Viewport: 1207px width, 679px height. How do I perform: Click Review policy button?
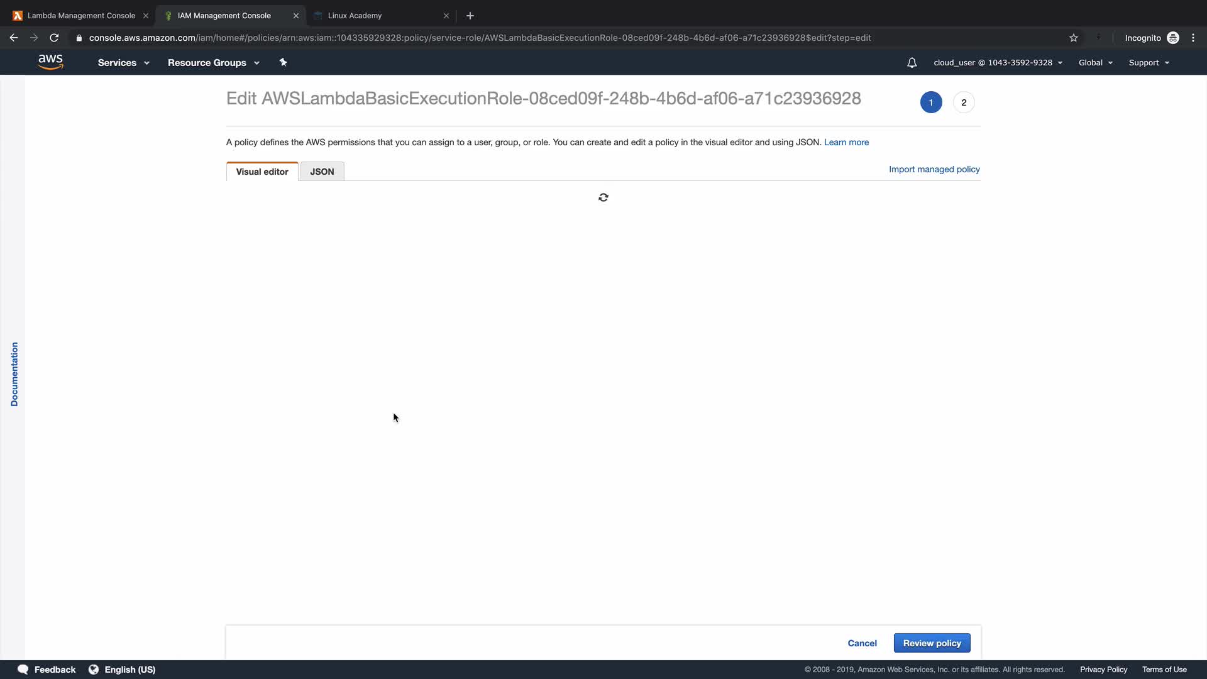pos(932,643)
